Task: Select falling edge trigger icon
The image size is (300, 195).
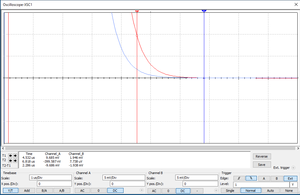Action: pos(251,178)
